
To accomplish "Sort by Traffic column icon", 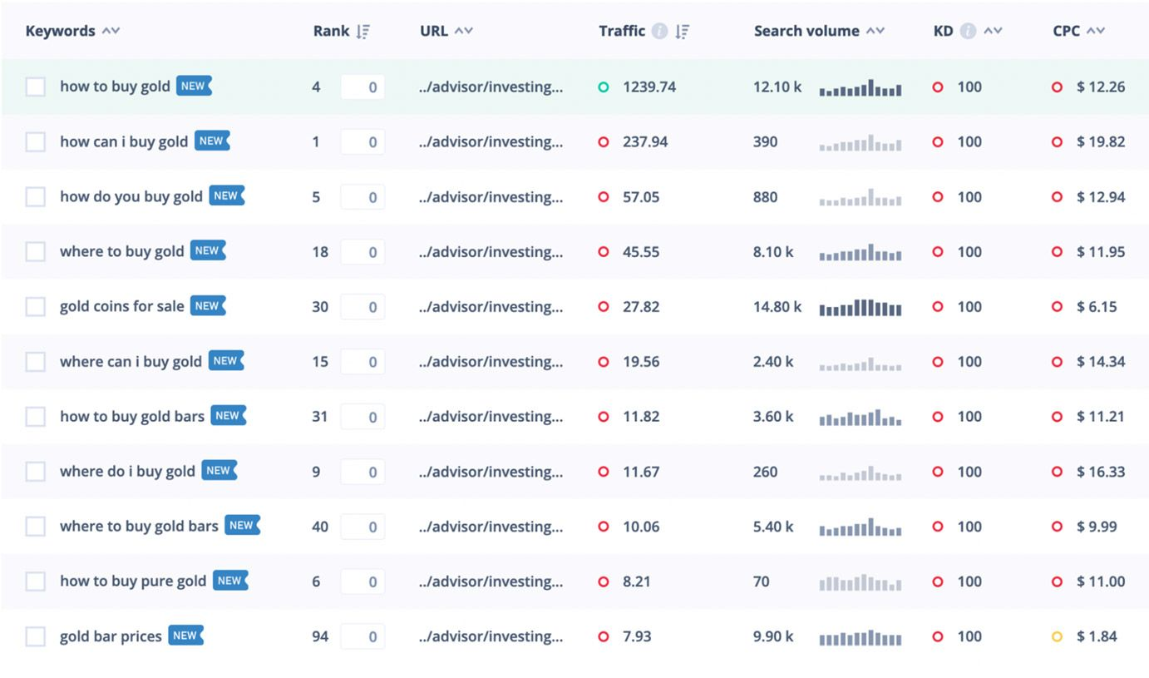I will 682,31.
